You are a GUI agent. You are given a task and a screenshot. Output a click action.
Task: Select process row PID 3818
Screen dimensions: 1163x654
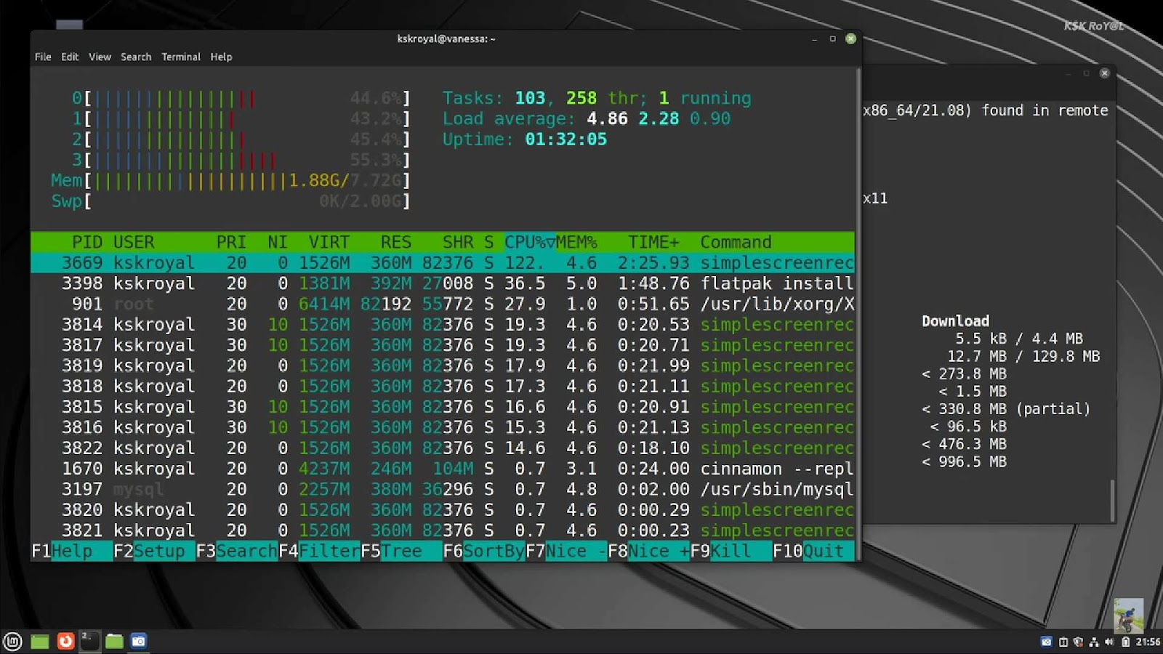click(443, 386)
